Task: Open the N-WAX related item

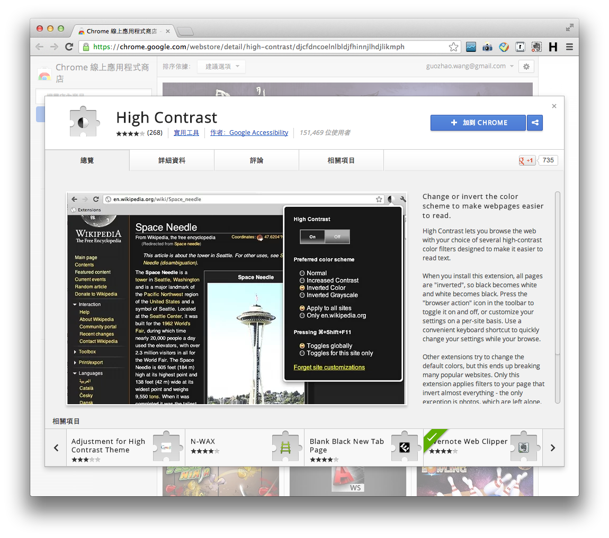Action: click(245, 448)
